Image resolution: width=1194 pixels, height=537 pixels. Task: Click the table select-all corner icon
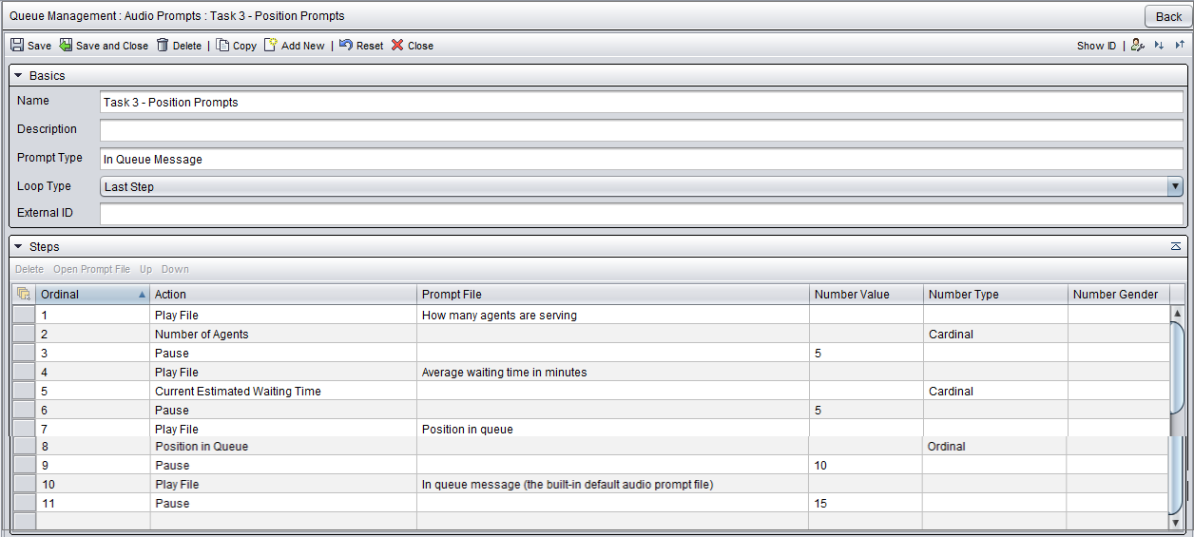pos(24,294)
